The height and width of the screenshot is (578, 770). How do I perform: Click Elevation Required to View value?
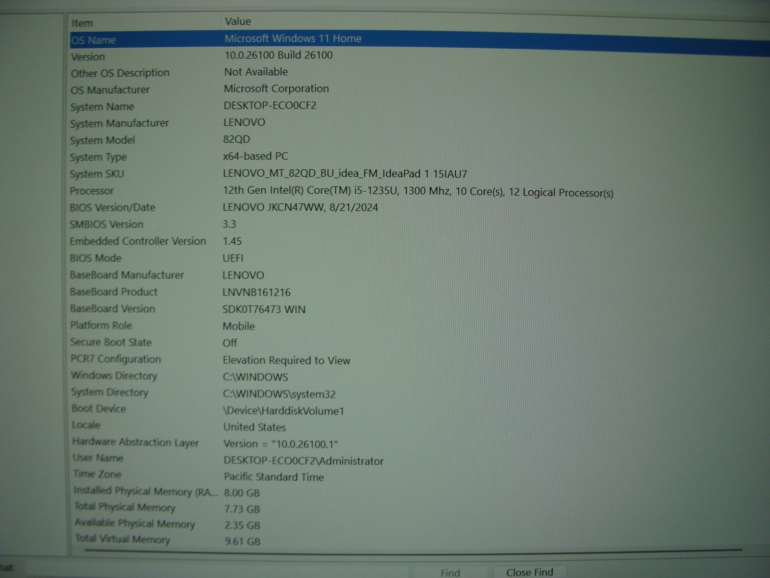[286, 360]
